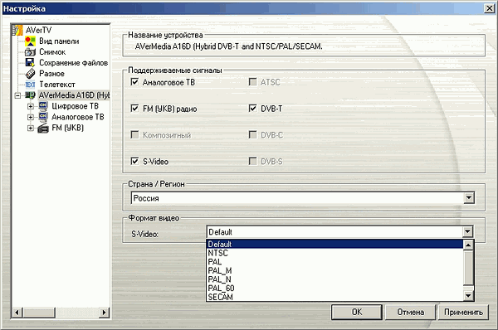This screenshot has height=330, width=498.
Task: Select NTSC in video format list
Action: (x=335, y=253)
